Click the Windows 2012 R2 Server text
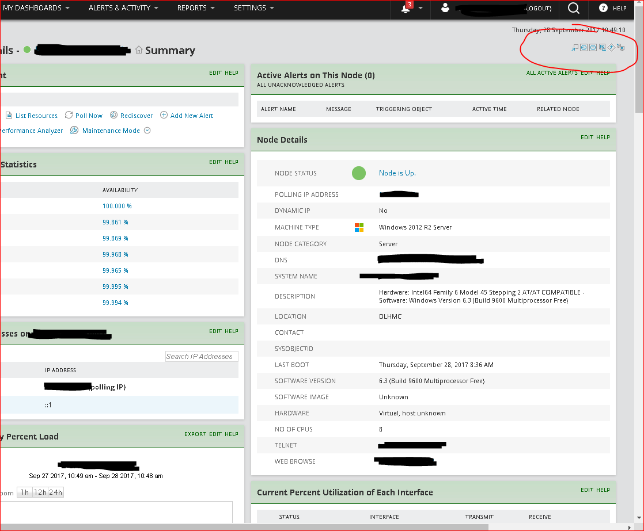 [x=415, y=227]
